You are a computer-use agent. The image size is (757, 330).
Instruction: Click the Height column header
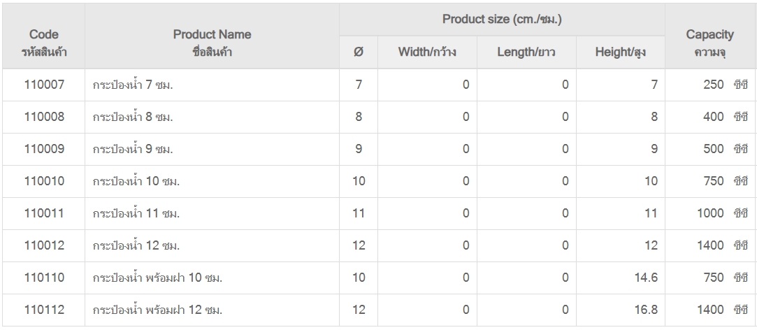(620, 52)
